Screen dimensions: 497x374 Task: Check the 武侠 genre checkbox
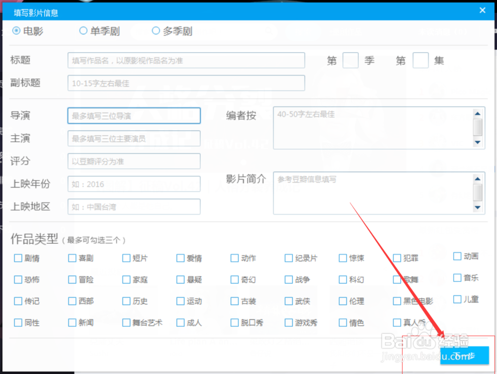point(288,301)
